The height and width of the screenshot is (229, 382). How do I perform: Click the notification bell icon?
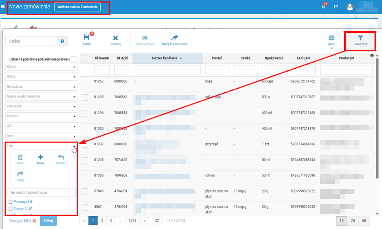point(323,7)
